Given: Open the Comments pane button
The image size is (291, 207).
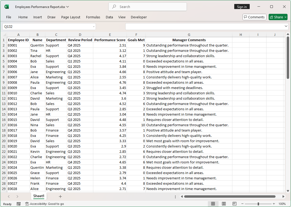Looking at the screenshot, I should pos(254,17).
